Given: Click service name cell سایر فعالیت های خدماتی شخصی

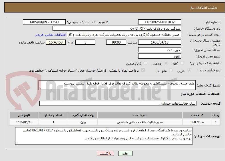Looking at the screenshot, I should click(140, 122).
